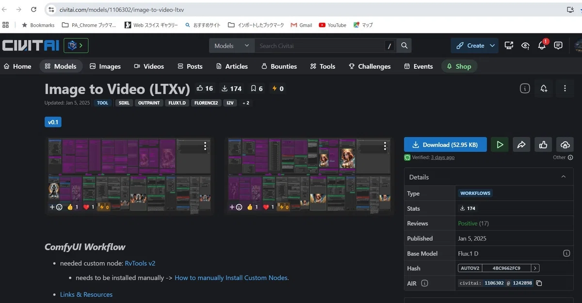The height and width of the screenshot is (303, 582).
Task: Open the Images nav tab
Action: tap(105, 66)
